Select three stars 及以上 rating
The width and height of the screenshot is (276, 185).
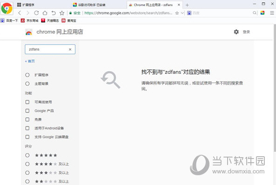tap(27, 173)
